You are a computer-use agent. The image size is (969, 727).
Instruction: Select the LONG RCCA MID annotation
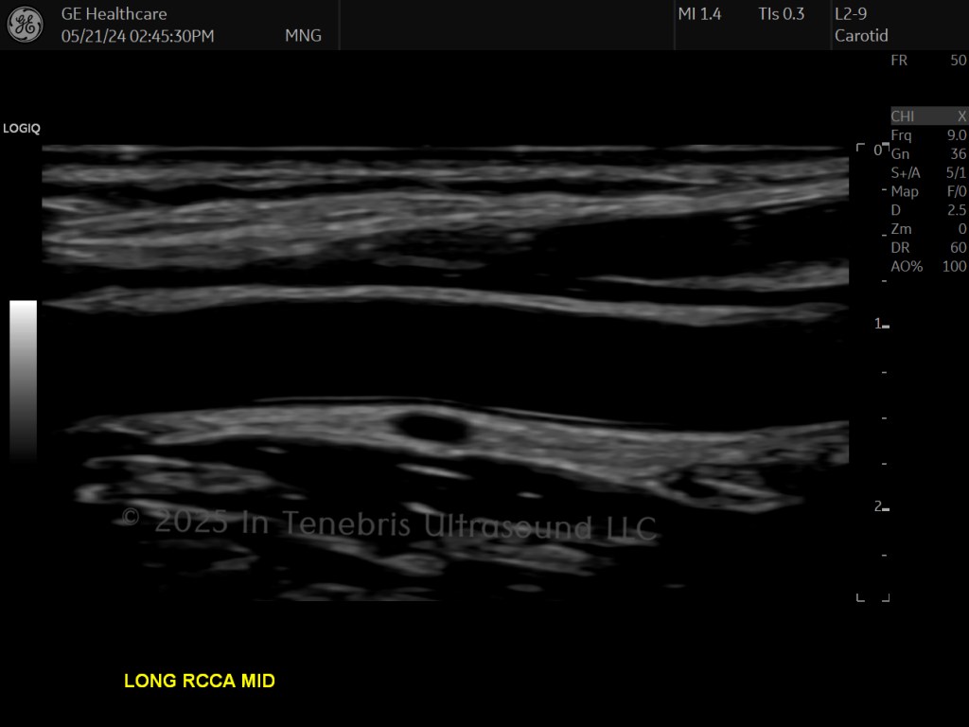coord(200,681)
